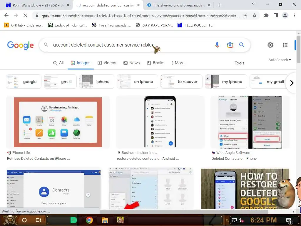Open the Cortana circle on taskbar
This screenshot has height=226, width=301.
tap(24, 220)
